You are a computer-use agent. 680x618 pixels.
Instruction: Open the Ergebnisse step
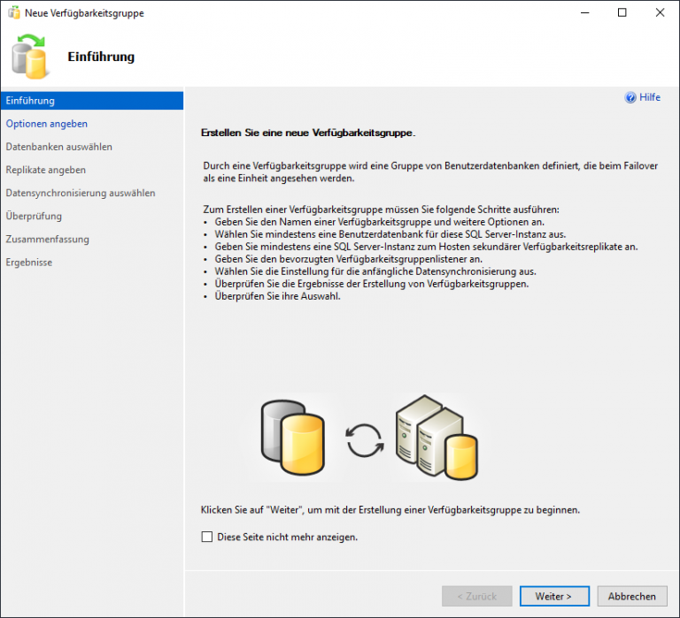[x=29, y=263]
